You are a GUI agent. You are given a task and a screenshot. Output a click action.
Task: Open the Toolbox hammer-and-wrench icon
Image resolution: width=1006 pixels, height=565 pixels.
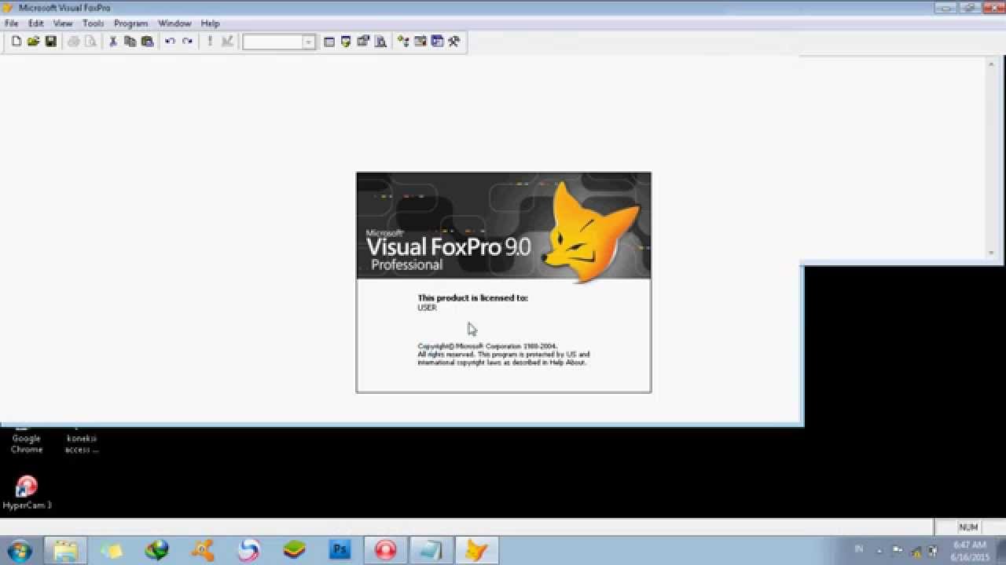[x=454, y=42]
